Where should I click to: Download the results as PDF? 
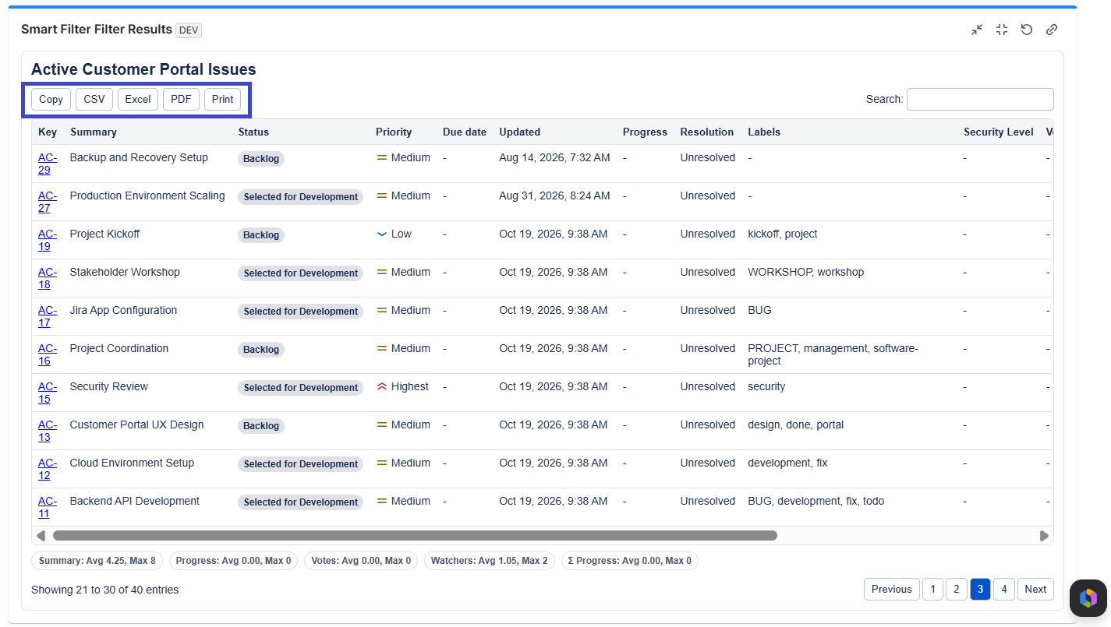(x=181, y=99)
